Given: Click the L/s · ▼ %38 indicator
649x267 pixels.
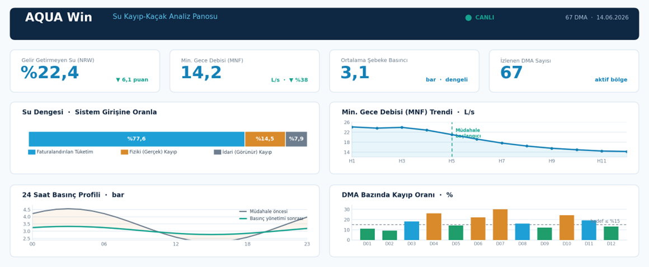Looking at the screenshot, I should 289,80.
